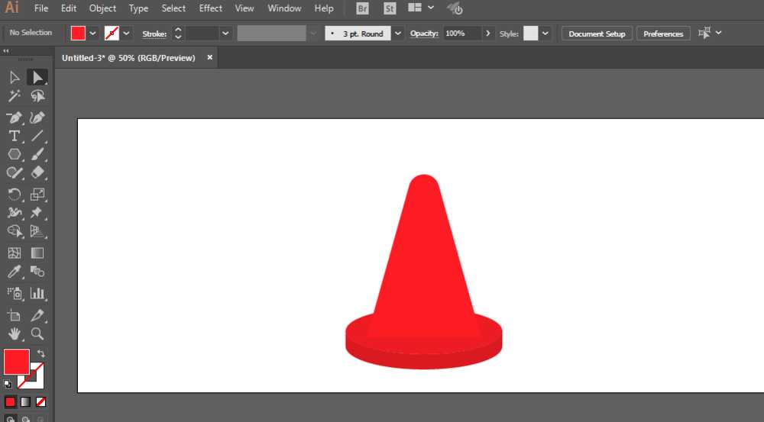
Task: Select the Eyedropper tool
Action: coord(14,272)
